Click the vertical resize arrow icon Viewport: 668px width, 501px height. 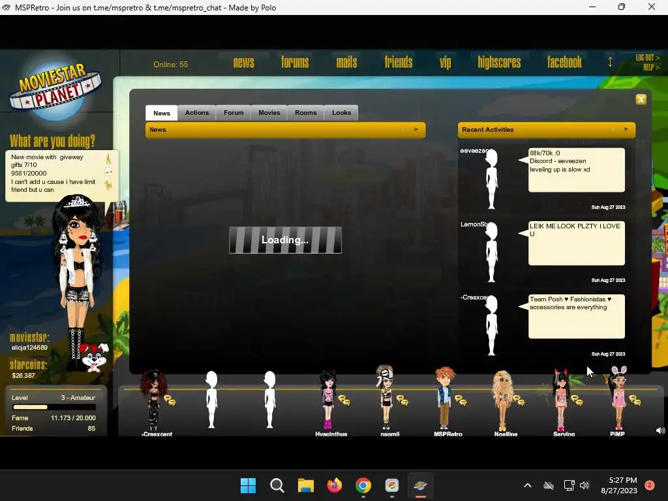(610, 62)
